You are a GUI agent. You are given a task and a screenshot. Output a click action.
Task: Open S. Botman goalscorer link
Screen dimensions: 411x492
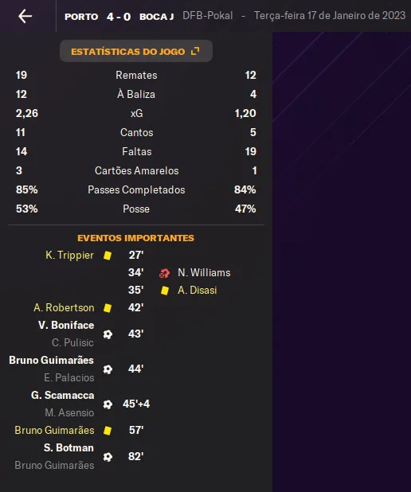coord(68,447)
